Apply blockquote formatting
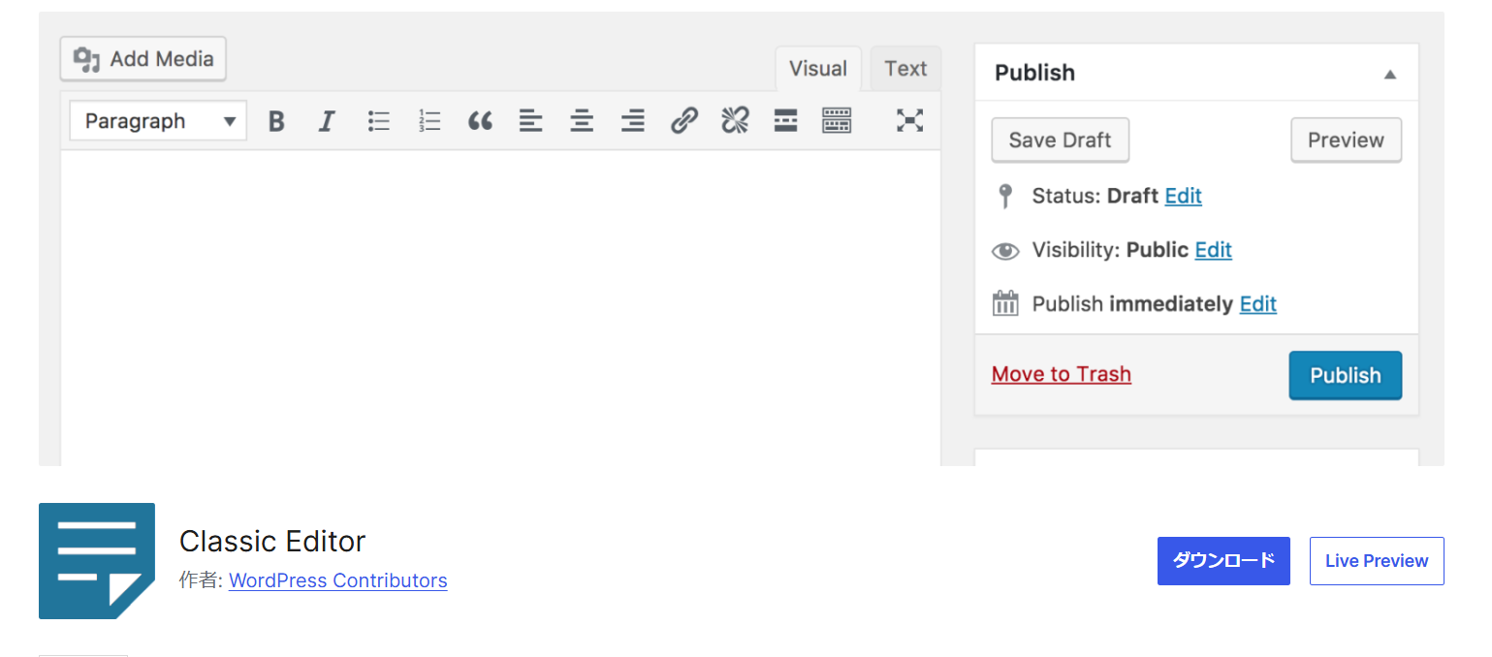Image resolution: width=1492 pixels, height=657 pixels. coord(480,121)
